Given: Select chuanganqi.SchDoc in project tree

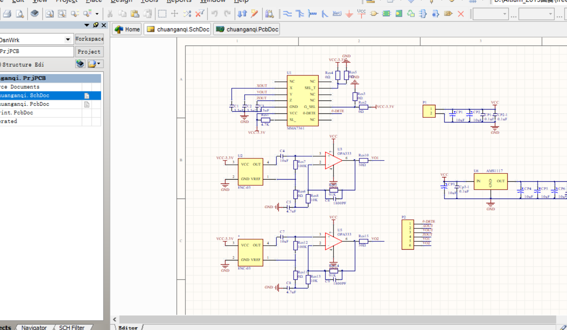Looking at the screenshot, I should [50, 96].
